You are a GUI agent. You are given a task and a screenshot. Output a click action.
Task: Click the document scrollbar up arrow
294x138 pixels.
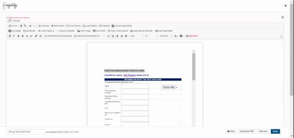[194, 51]
